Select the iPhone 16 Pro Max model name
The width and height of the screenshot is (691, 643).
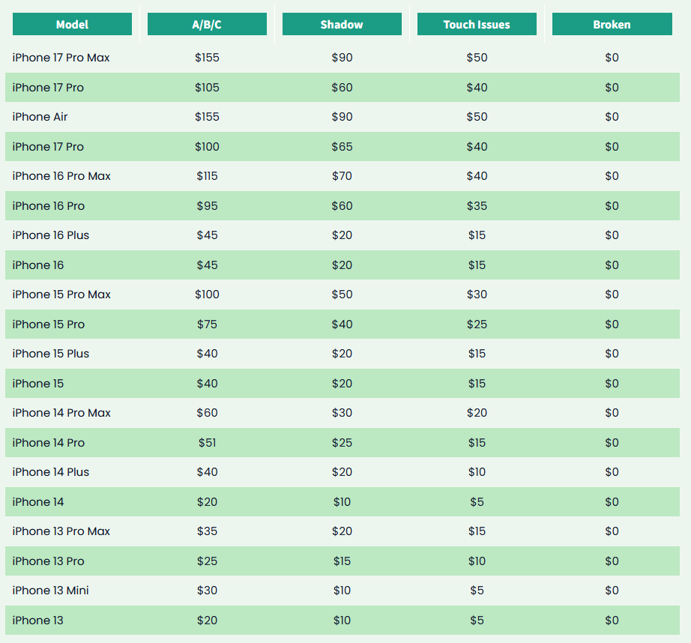coord(61,176)
